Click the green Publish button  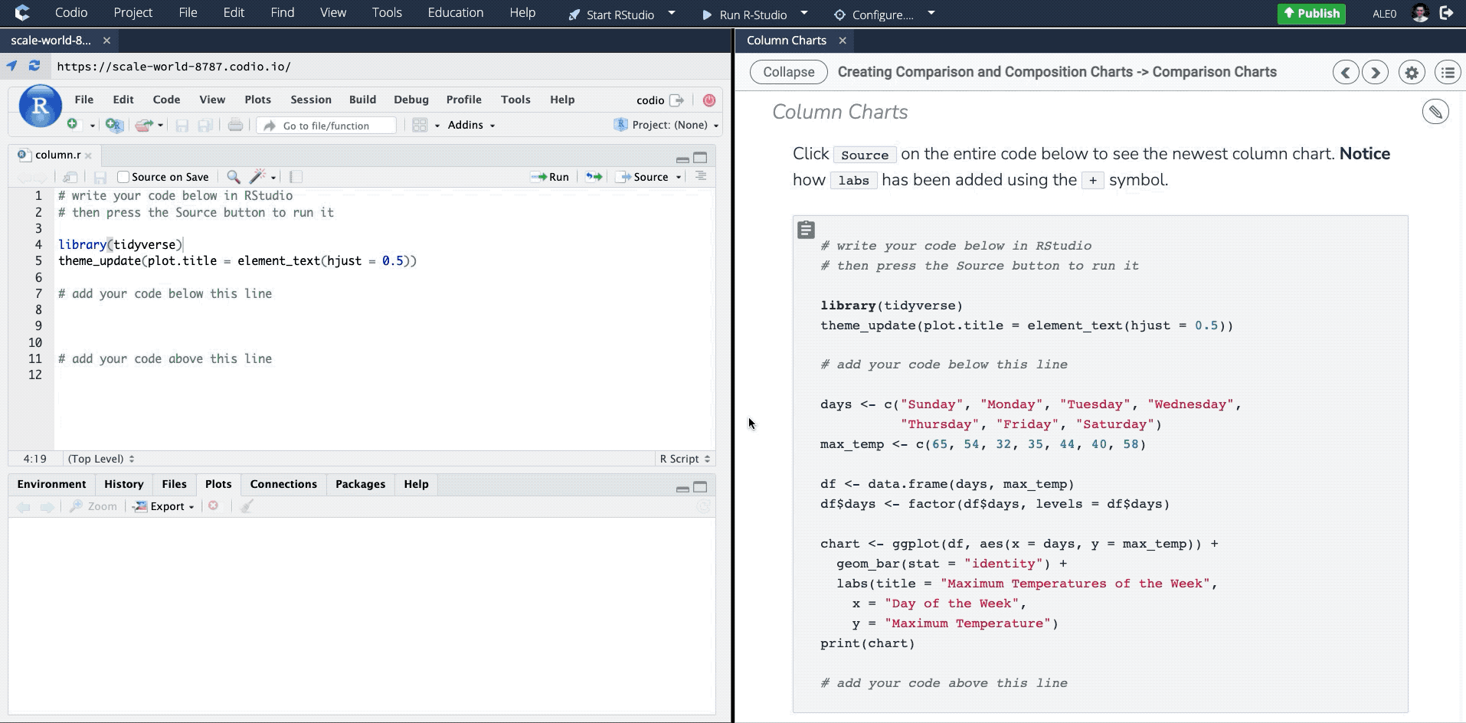[1311, 13]
